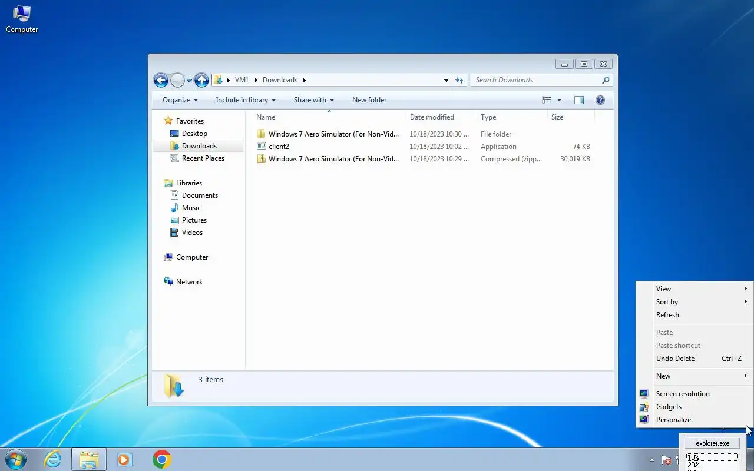754x471 pixels.
Task: Launch Internet Explorer from taskbar
Action: pyautogui.click(x=53, y=459)
